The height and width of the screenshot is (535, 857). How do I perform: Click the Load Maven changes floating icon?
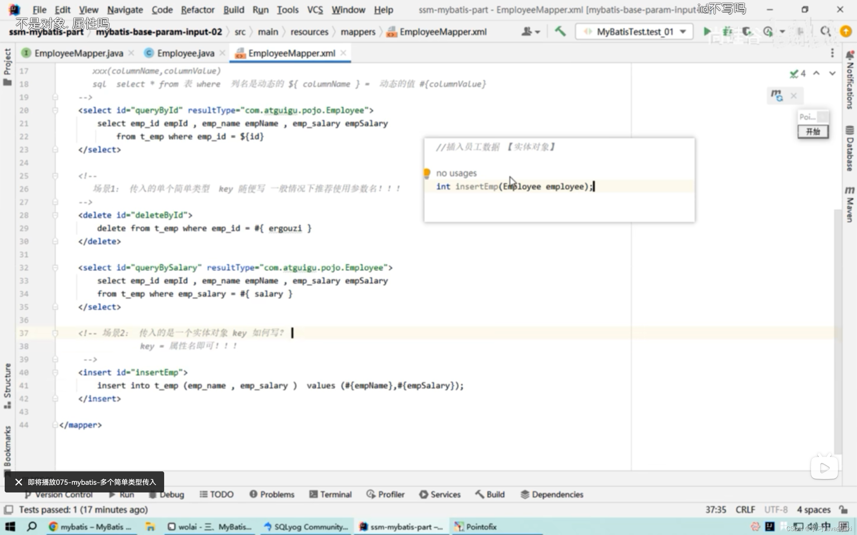[777, 95]
